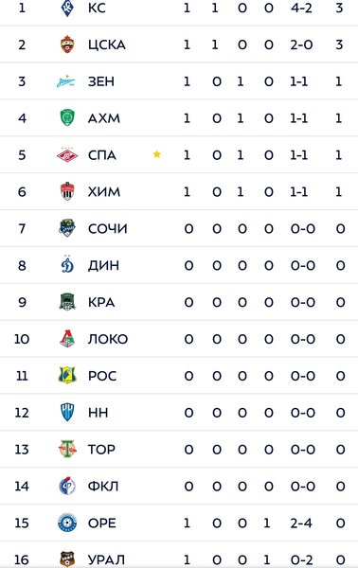358x568 pixels.
Task: Click the Rostov (РОС) yellow-blue crest
Action: click(x=67, y=376)
